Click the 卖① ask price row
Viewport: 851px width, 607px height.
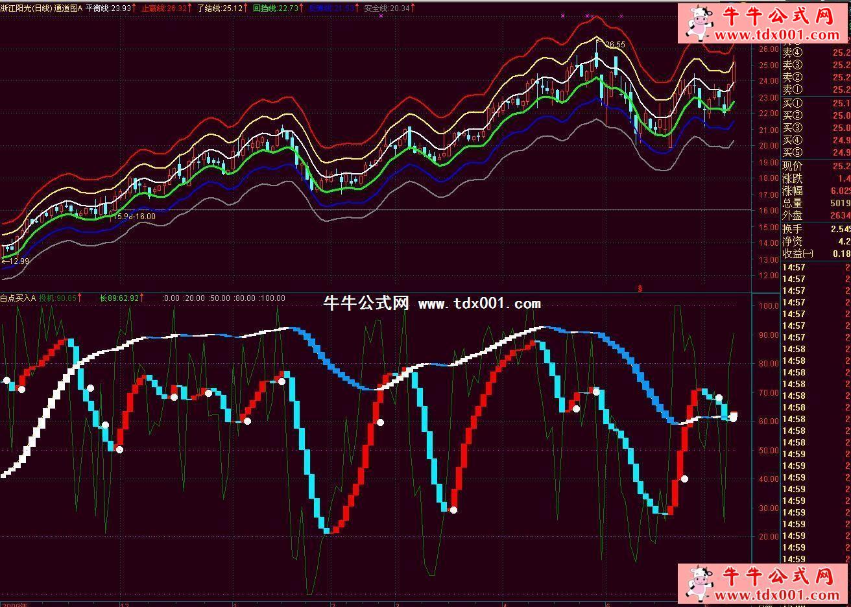[815, 89]
